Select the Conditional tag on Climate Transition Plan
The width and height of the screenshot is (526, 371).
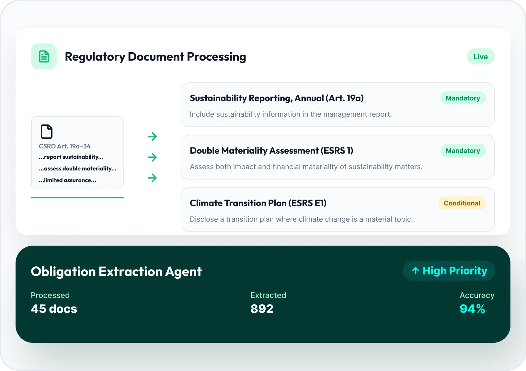tap(462, 203)
